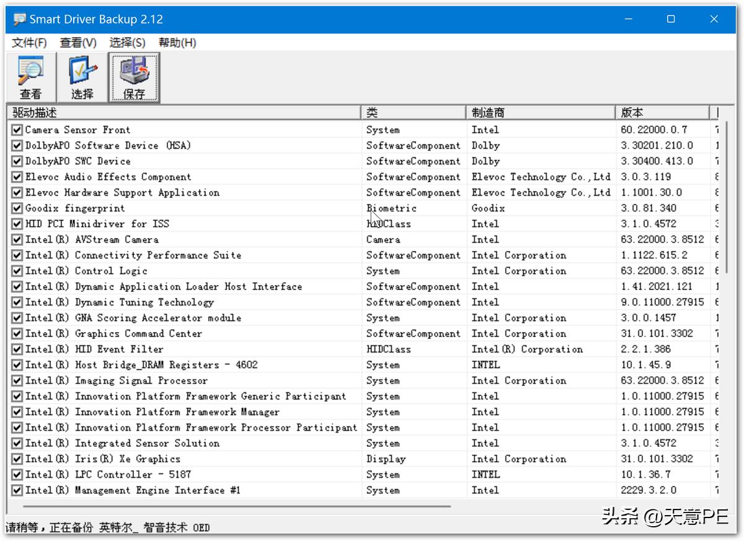Uncheck the Camera Sensor Front driver

click(x=17, y=130)
